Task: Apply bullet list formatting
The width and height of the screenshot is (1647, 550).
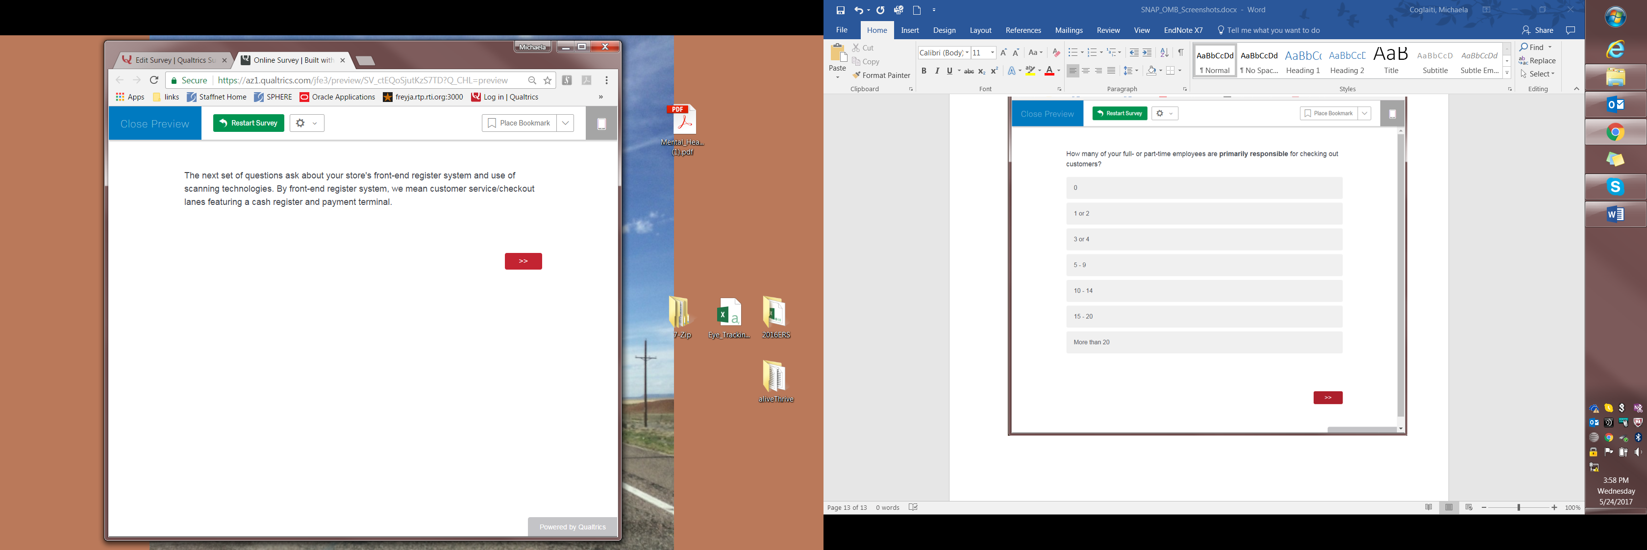Action: pyautogui.click(x=1072, y=52)
